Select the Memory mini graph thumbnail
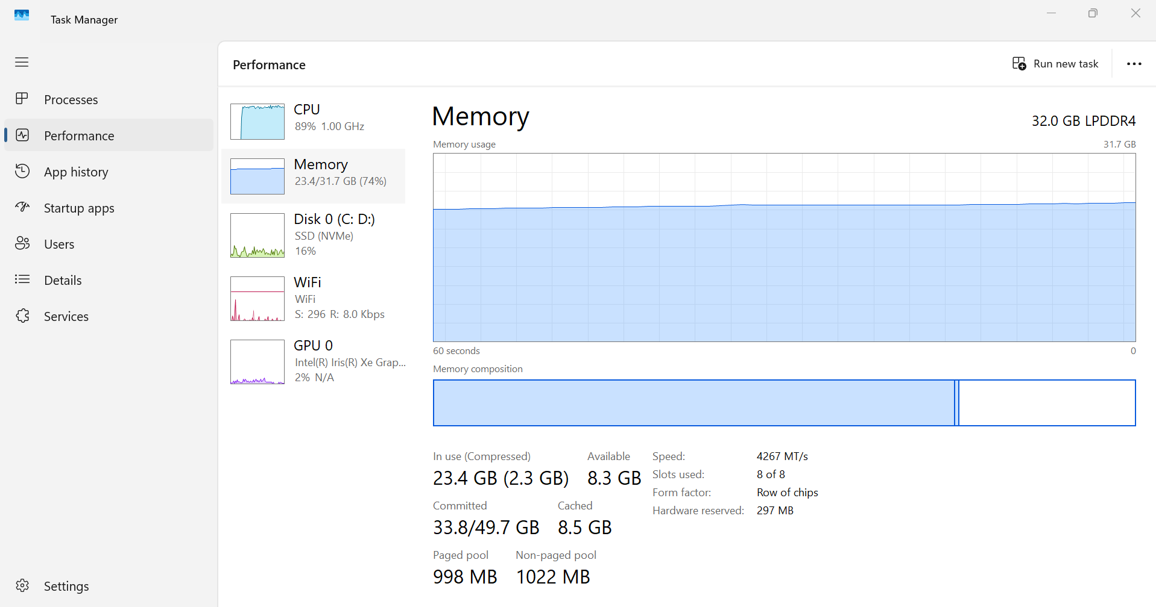This screenshot has height=607, width=1156. pyautogui.click(x=257, y=176)
